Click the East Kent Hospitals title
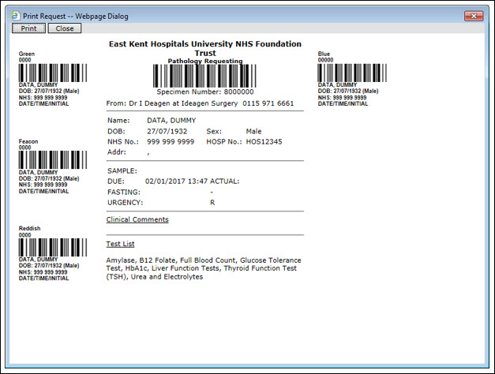Image resolution: width=495 pixels, height=374 pixels. [x=205, y=48]
